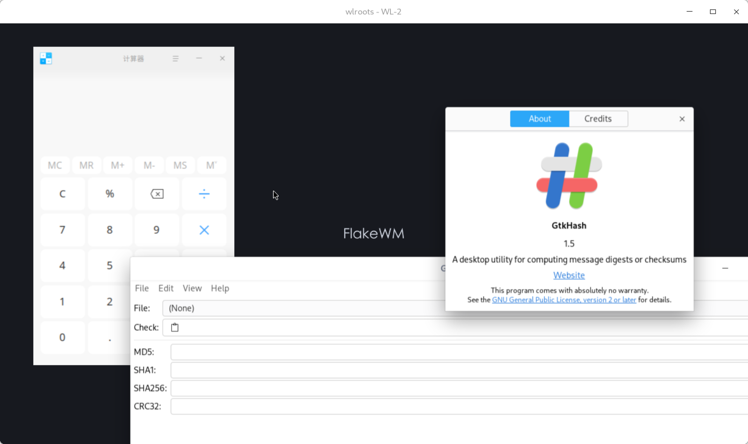
Task: Close the calculator window
Action: click(223, 58)
